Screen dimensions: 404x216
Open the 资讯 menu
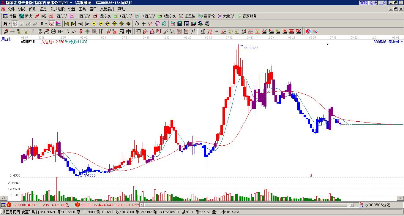click(32, 9)
